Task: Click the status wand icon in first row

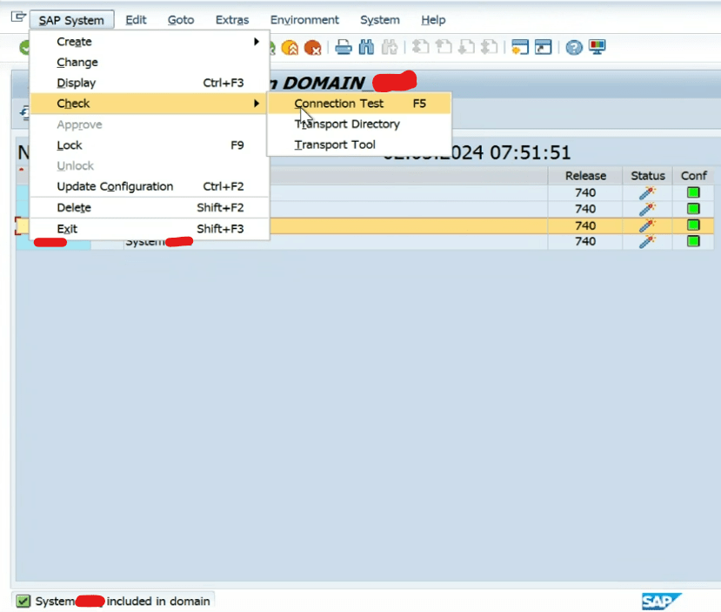Action: pyautogui.click(x=647, y=192)
